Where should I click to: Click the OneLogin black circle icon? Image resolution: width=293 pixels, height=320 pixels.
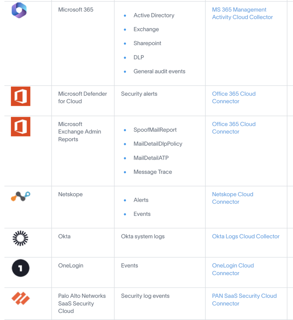21,268
